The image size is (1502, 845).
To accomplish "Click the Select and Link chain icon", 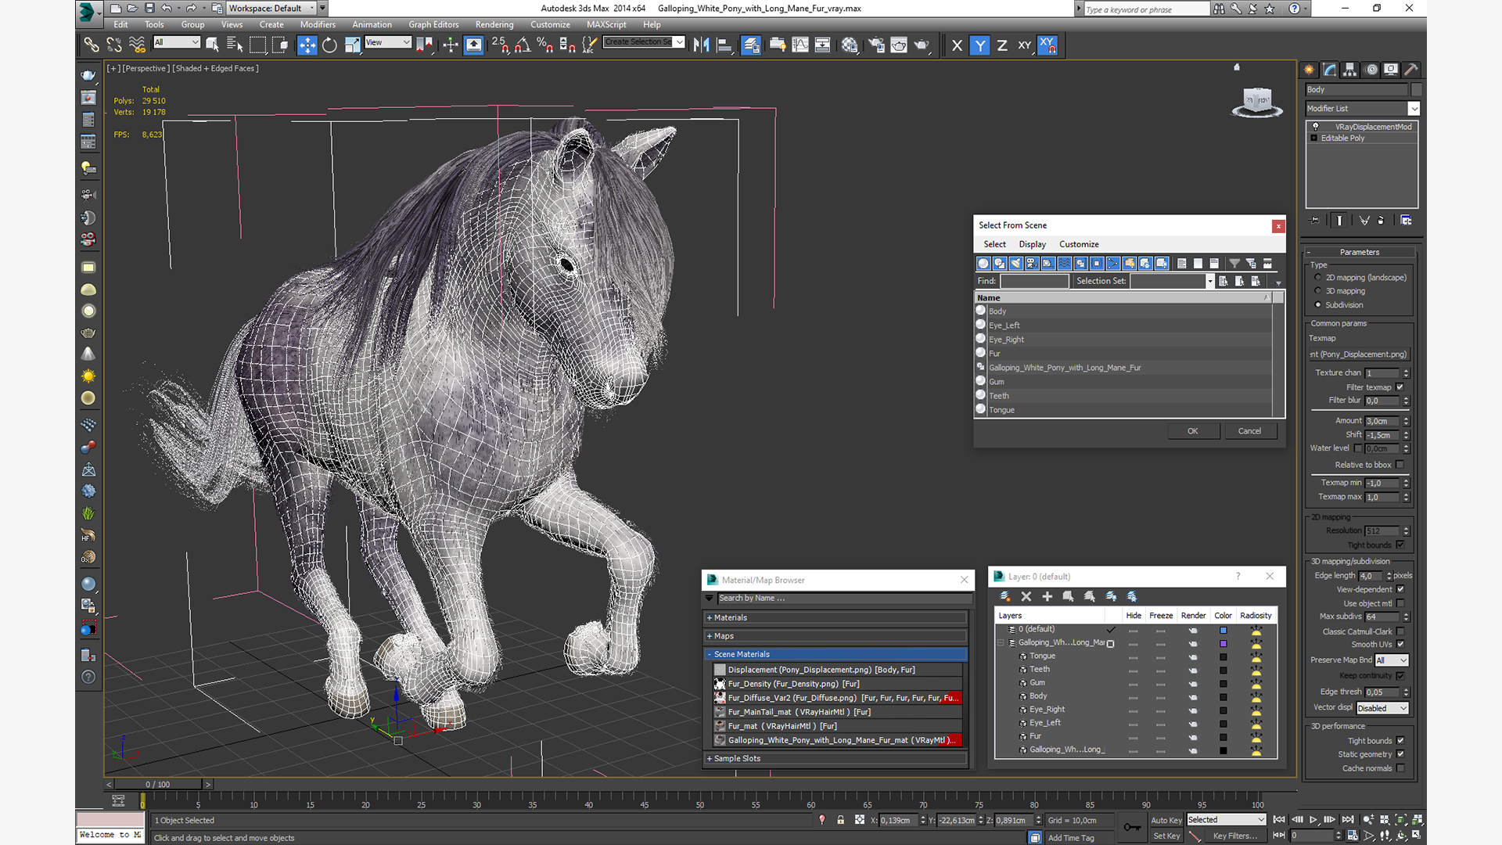I will click(92, 45).
